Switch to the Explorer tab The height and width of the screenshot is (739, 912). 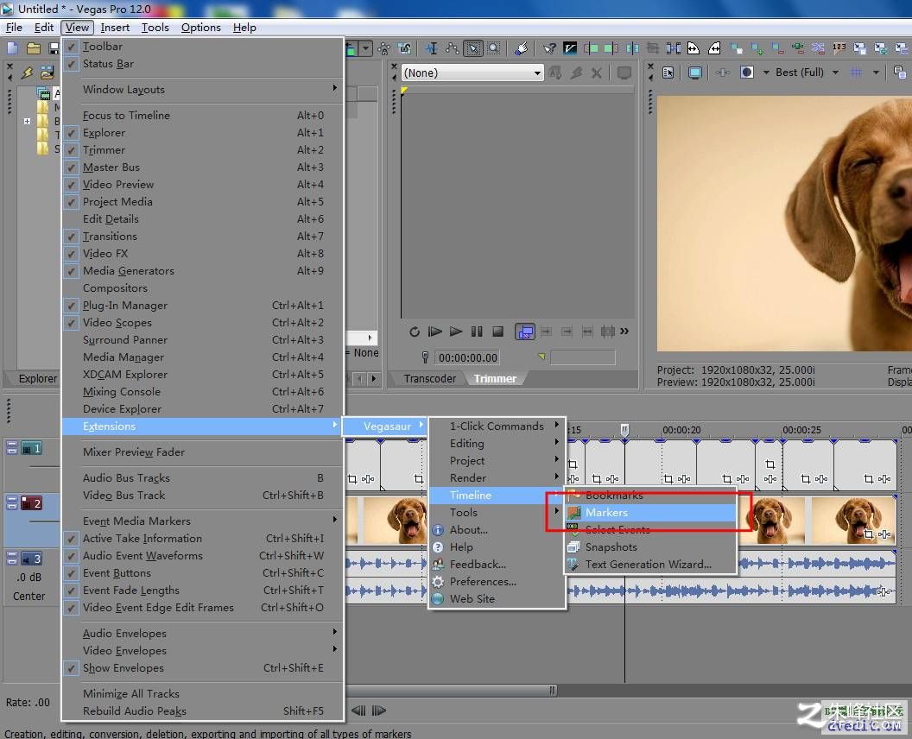(38, 378)
